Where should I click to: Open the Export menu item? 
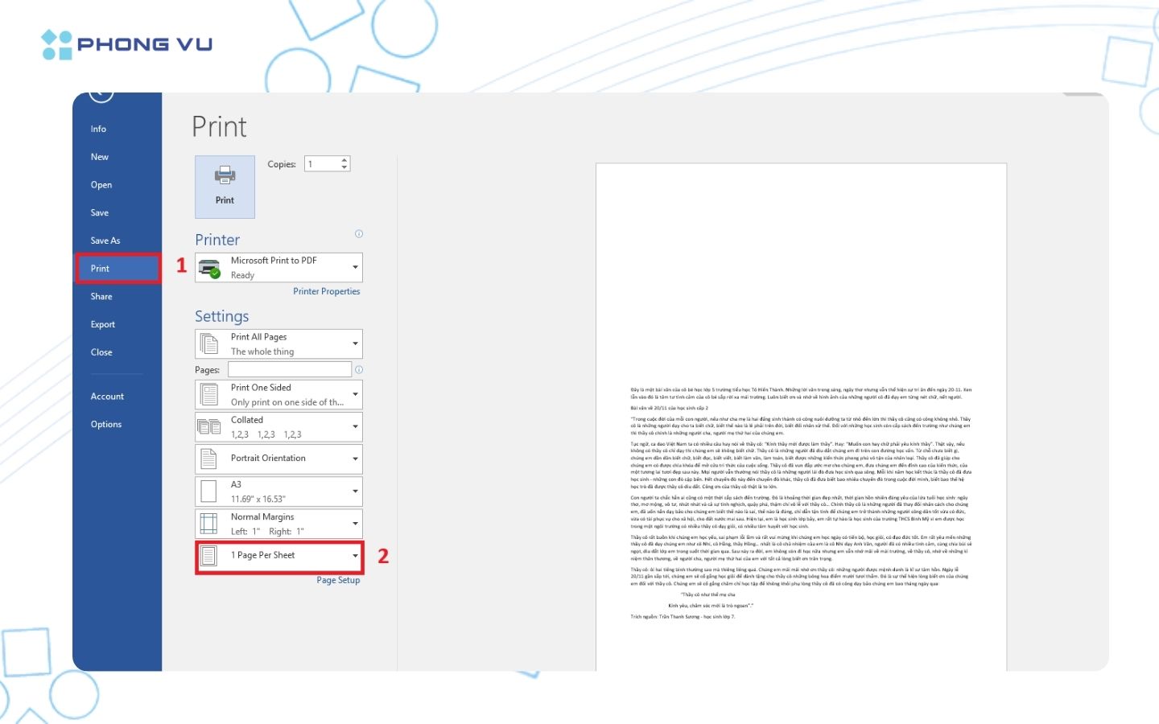[103, 324]
